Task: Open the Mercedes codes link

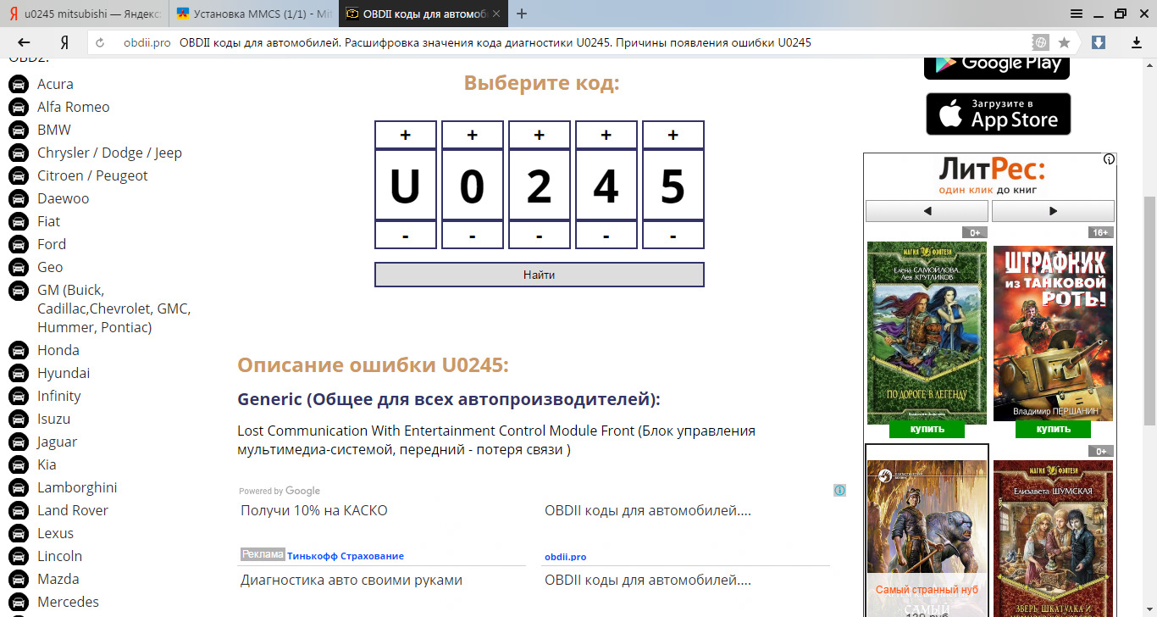Action: 68,602
